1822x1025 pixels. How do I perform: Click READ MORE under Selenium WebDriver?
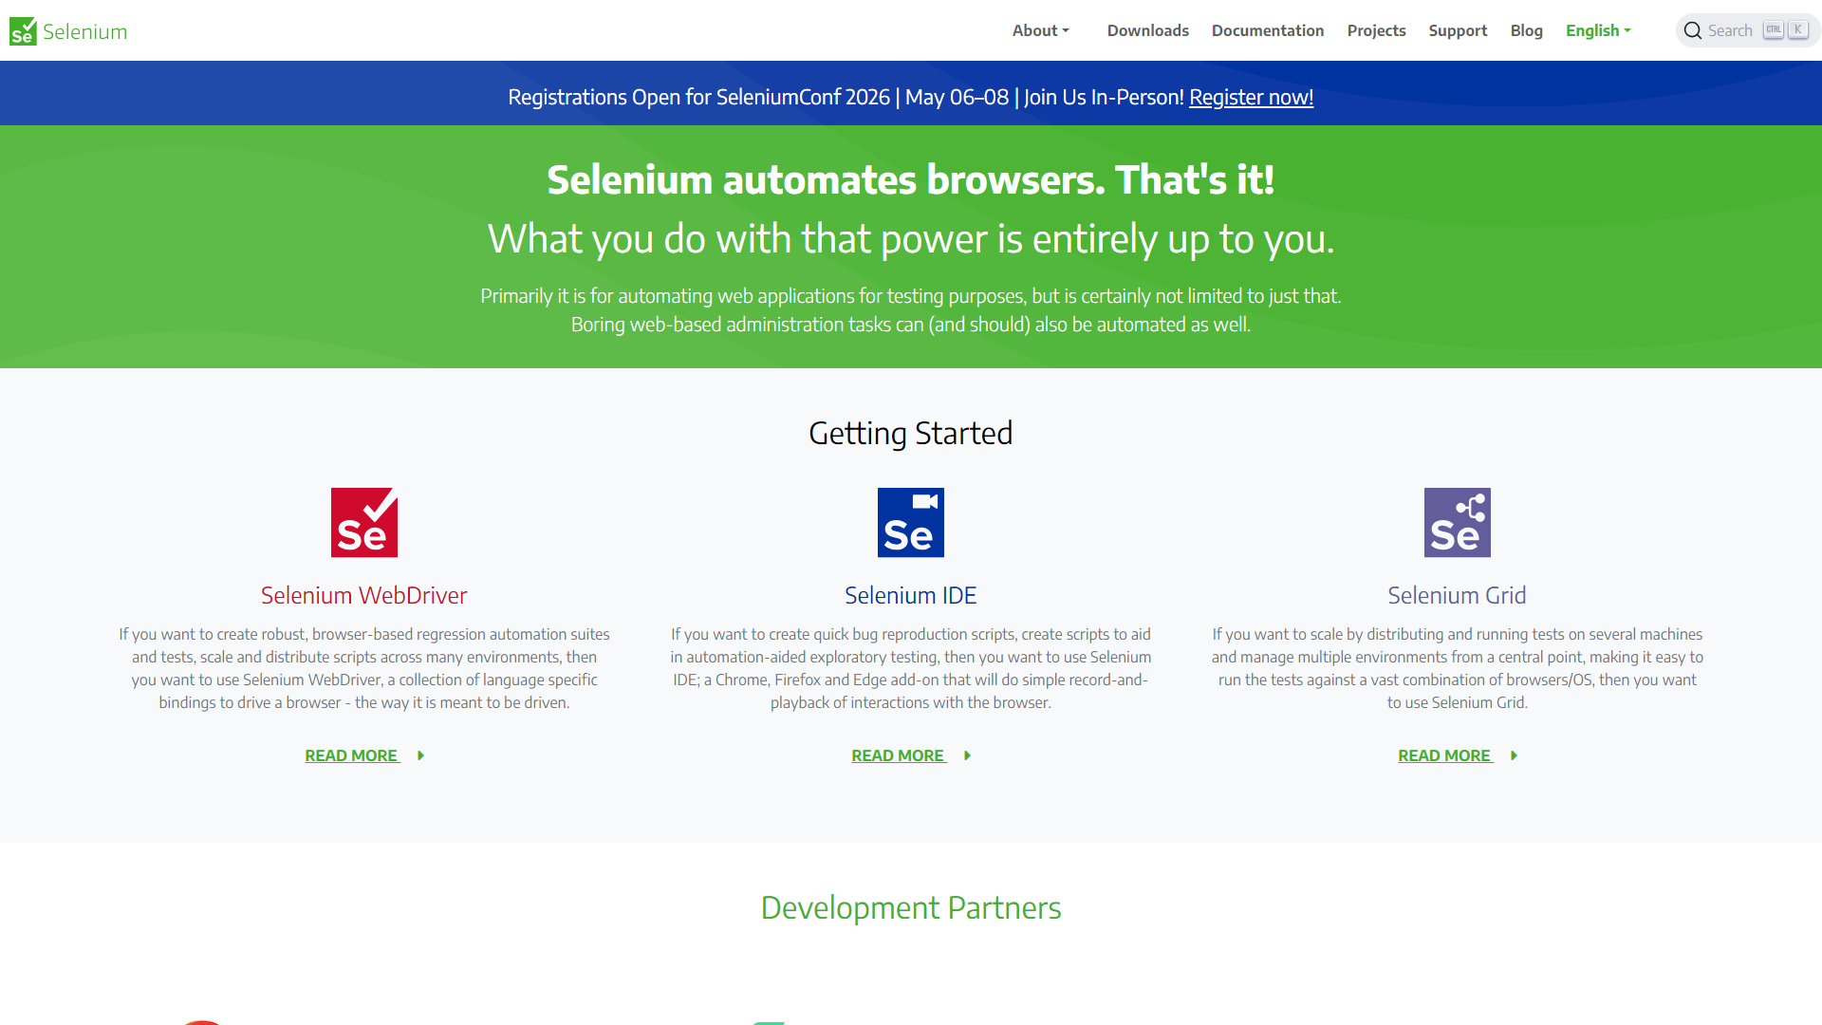[x=352, y=755]
